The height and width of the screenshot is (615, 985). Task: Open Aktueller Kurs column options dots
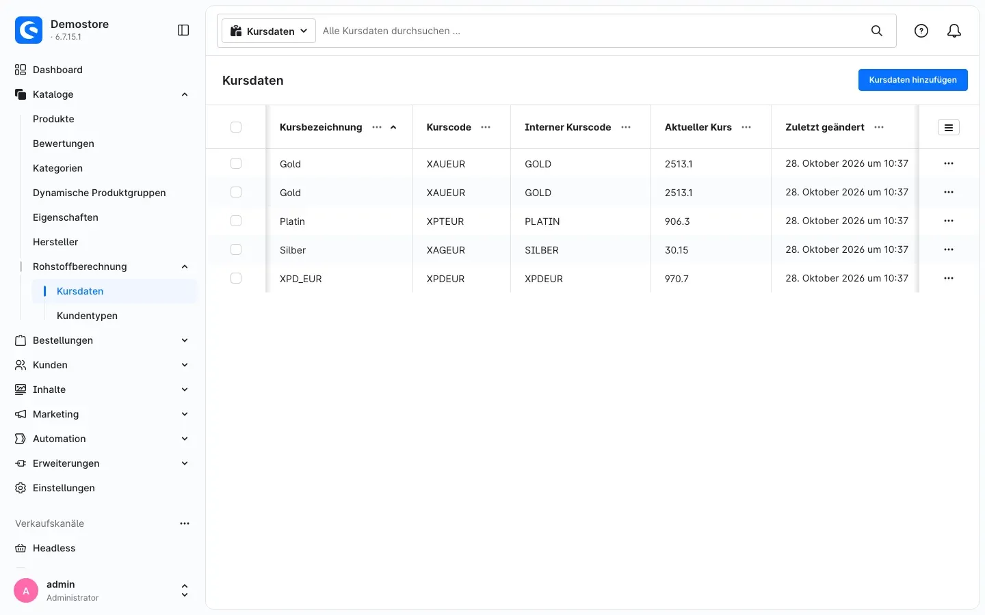(x=746, y=127)
